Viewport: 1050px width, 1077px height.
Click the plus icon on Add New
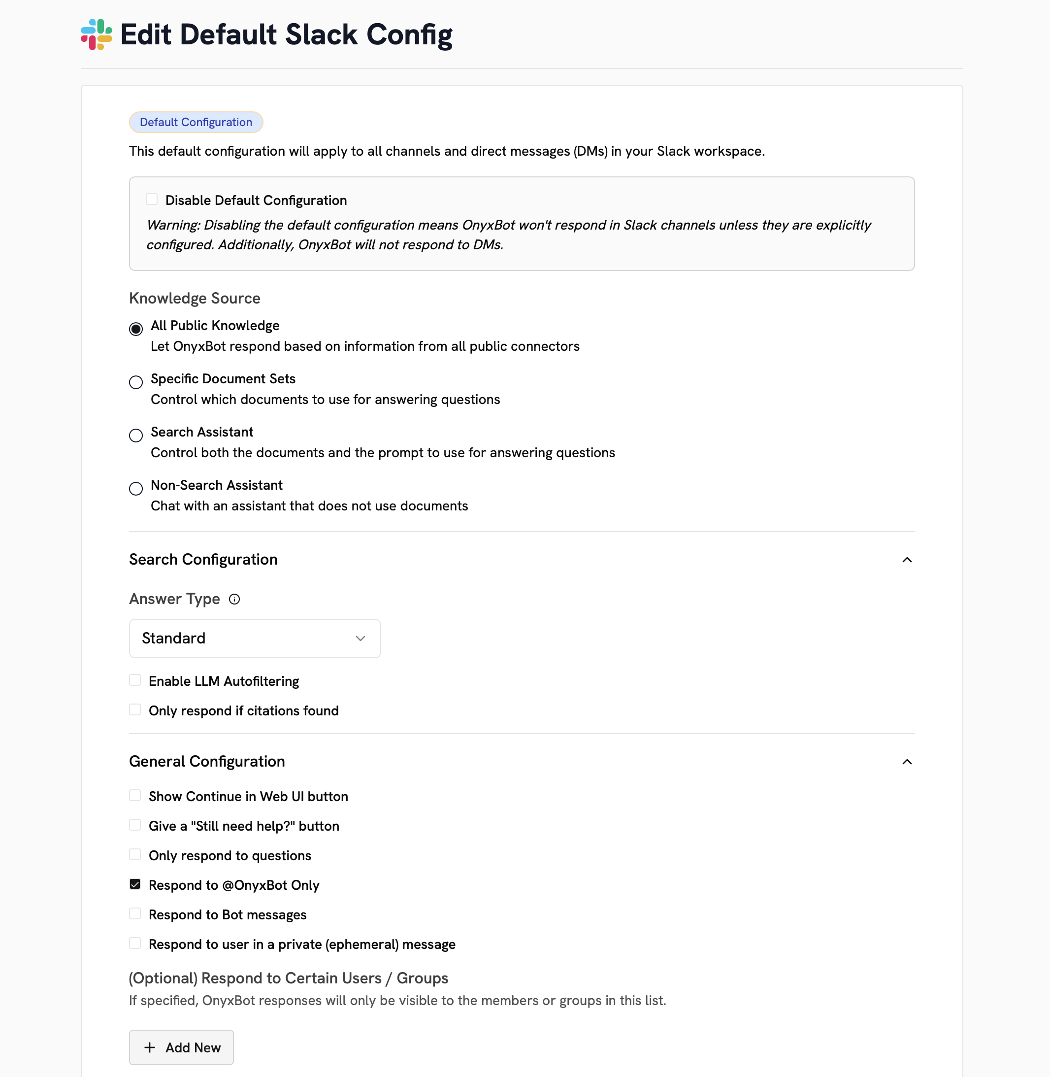click(x=150, y=1047)
